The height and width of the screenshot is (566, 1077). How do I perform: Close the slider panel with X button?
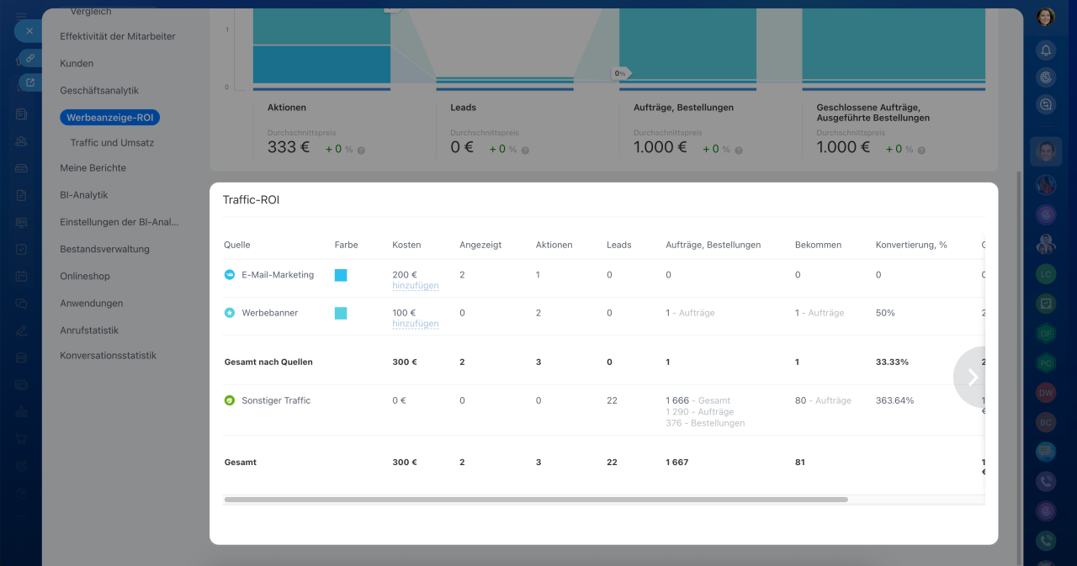pos(29,30)
